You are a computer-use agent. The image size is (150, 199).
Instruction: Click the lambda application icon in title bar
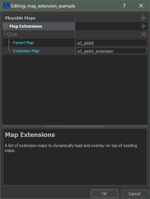click(6, 6)
